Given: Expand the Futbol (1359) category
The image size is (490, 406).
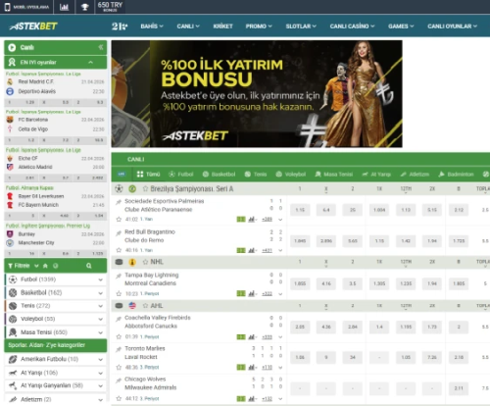Looking at the screenshot, I should click(x=56, y=279).
